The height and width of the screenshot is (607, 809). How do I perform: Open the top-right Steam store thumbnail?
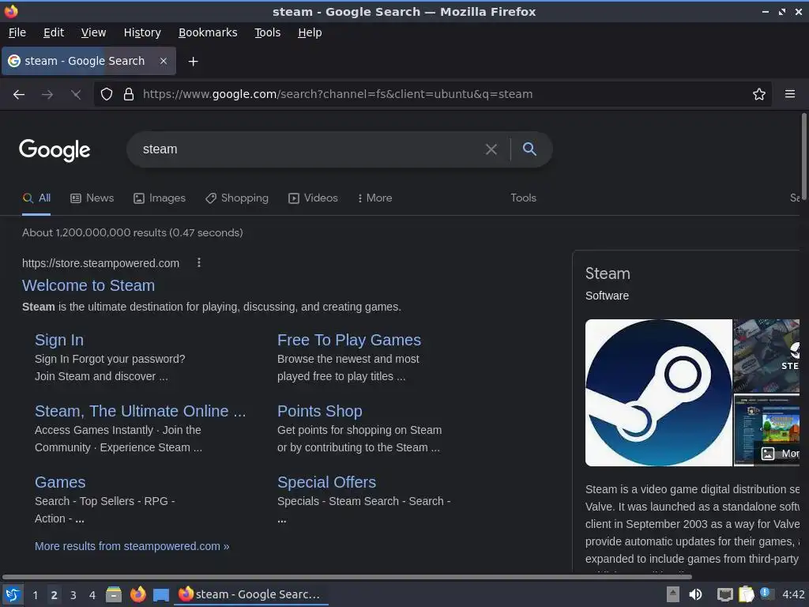pyautogui.click(x=766, y=356)
